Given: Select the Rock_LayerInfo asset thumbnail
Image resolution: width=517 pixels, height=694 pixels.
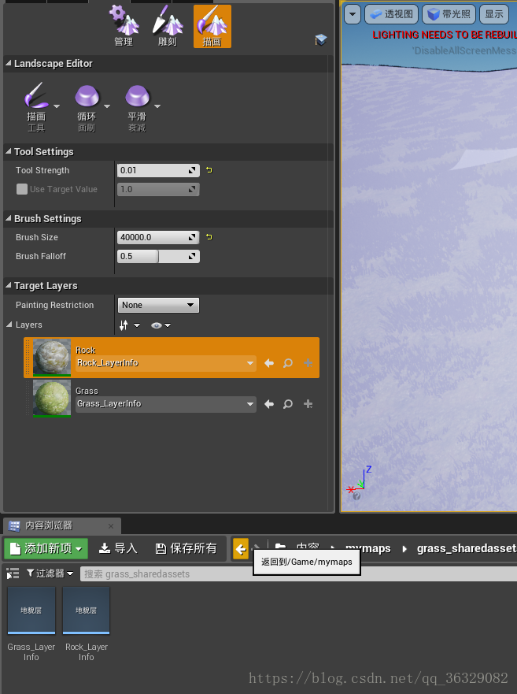Looking at the screenshot, I should coord(87,610).
